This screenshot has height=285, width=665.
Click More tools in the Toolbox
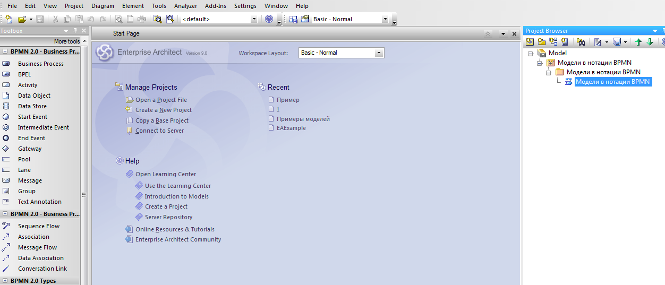pyautogui.click(x=67, y=41)
